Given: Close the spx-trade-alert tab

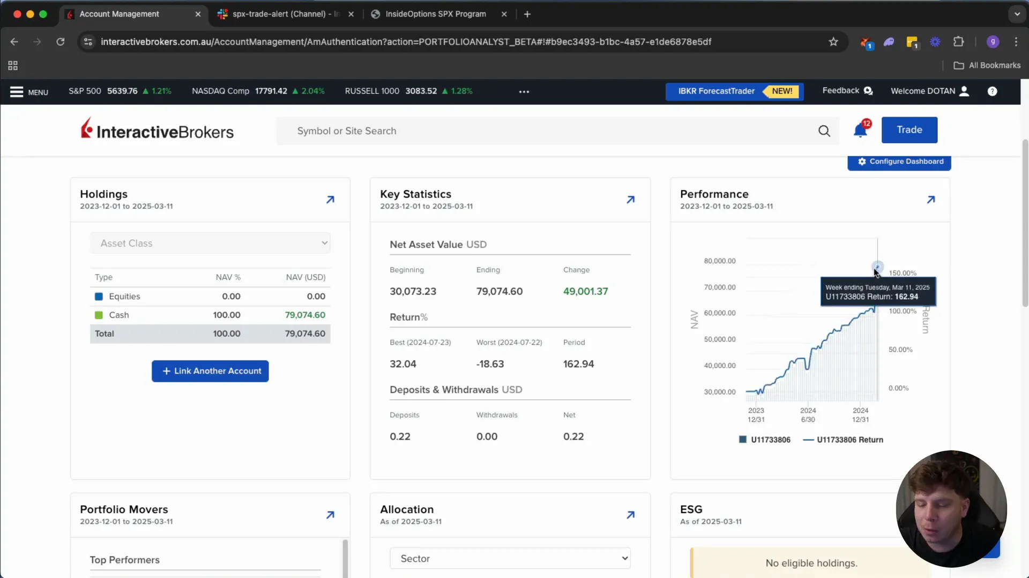Looking at the screenshot, I should [x=351, y=14].
